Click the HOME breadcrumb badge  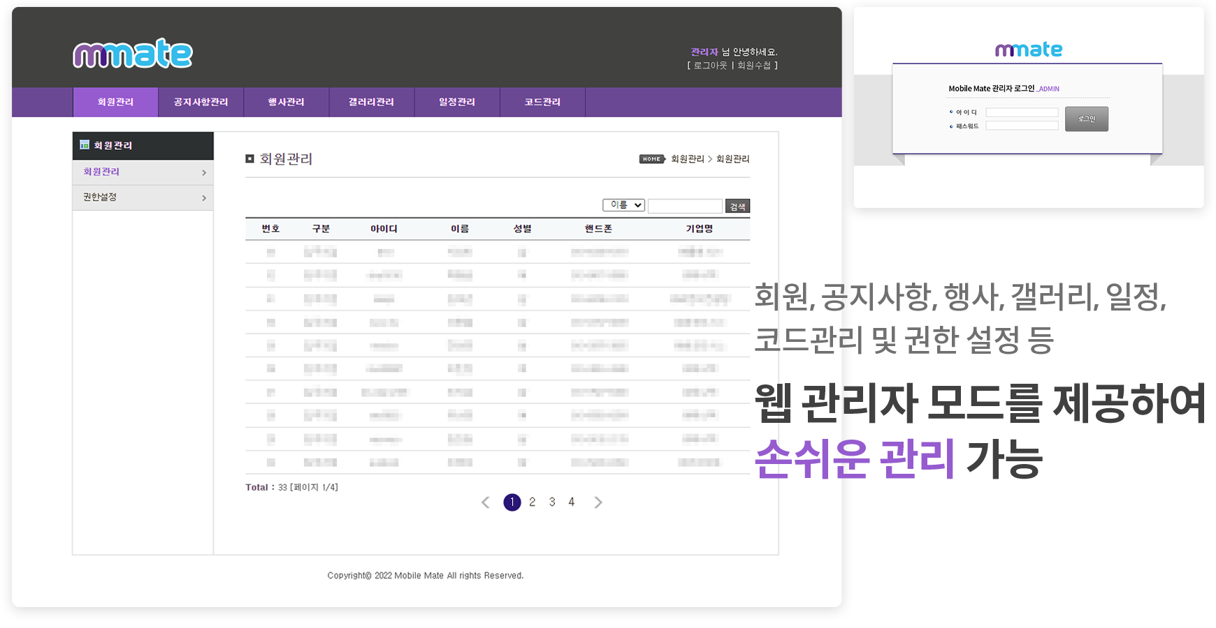pos(652,159)
